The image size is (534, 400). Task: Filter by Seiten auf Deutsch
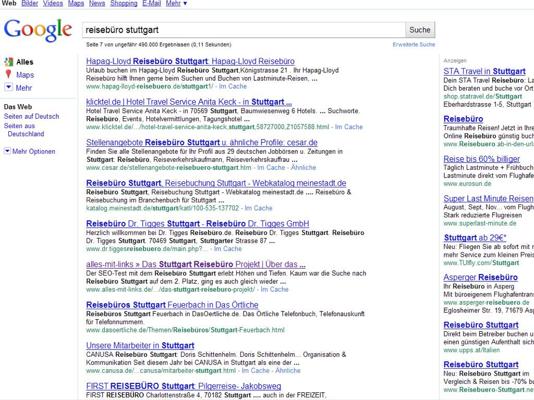coord(31,117)
